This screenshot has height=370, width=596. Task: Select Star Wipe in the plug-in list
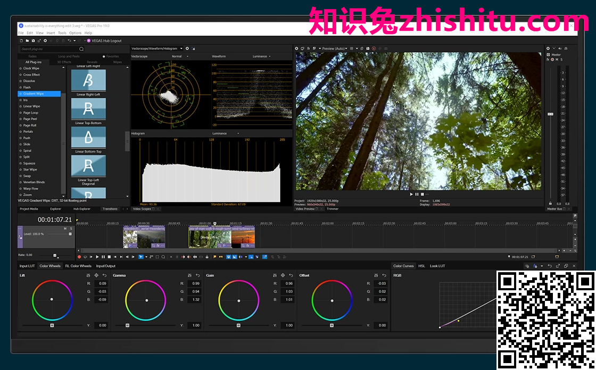coord(30,170)
